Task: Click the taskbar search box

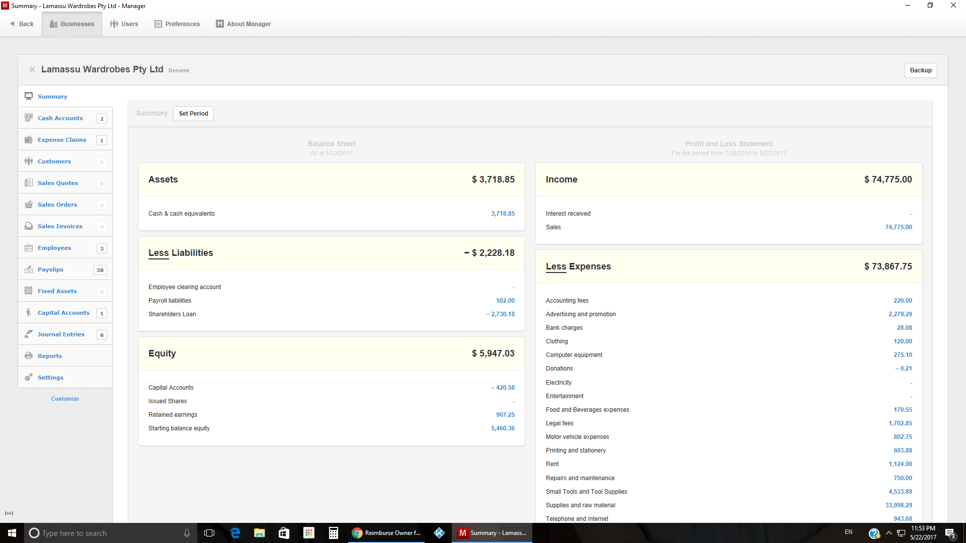Action: click(110, 533)
